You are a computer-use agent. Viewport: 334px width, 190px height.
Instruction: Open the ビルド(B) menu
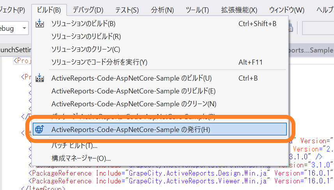(x=49, y=10)
